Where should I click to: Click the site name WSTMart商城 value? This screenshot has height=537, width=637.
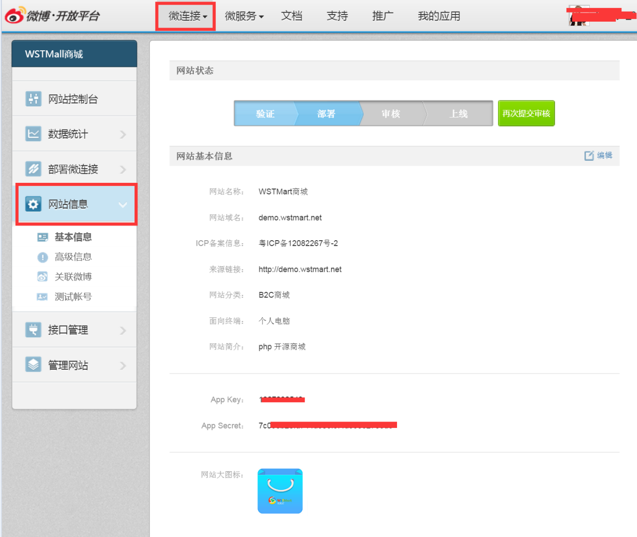(283, 191)
